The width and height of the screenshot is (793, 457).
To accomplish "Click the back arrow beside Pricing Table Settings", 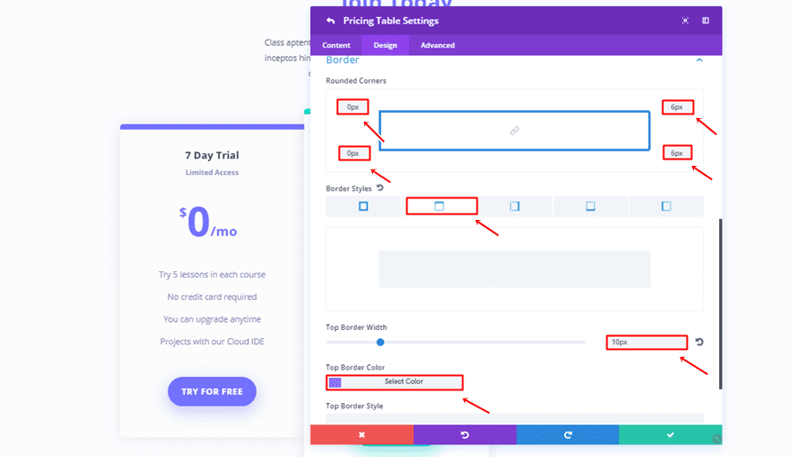I will pos(330,21).
